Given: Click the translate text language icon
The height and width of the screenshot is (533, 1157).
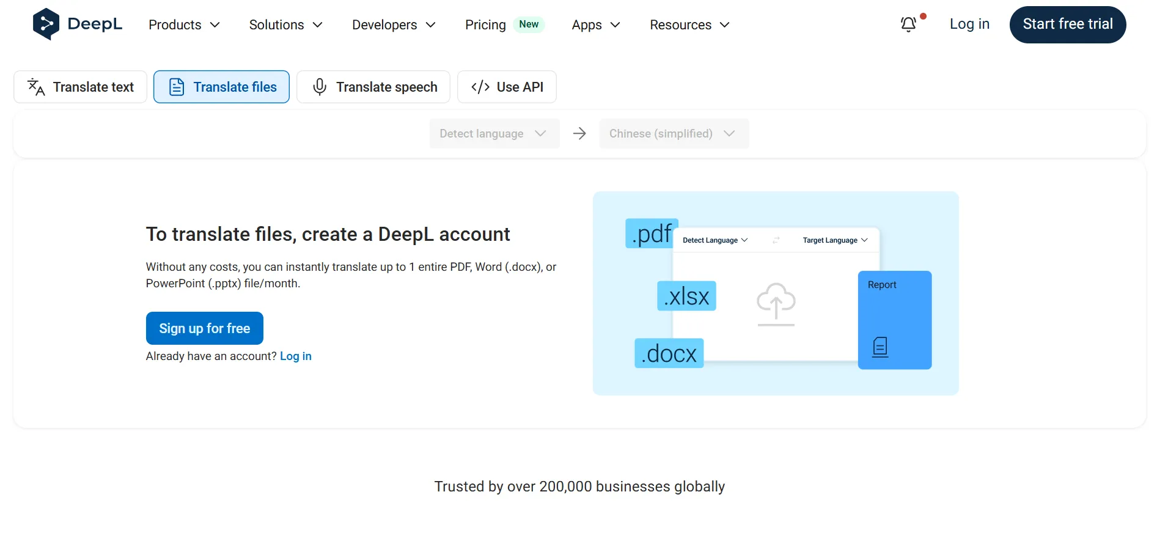Looking at the screenshot, I should pyautogui.click(x=36, y=87).
